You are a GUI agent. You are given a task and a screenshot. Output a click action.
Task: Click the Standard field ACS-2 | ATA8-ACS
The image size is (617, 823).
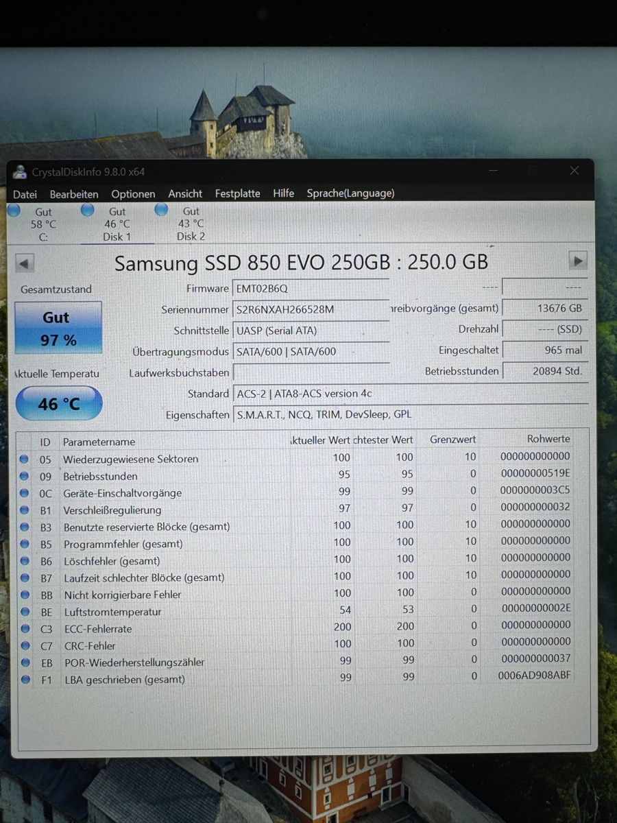pos(410,394)
